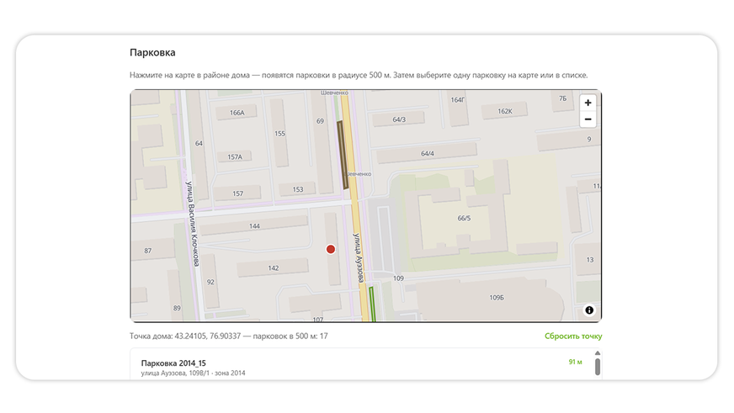Click building 87 on the map
The height and width of the screenshot is (413, 734).
tap(153, 250)
